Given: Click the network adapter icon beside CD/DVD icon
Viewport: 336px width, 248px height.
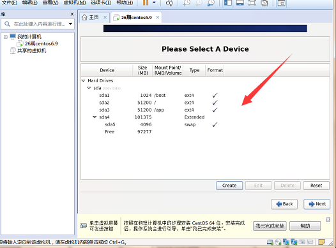Looking at the screenshot, I should (286, 242).
